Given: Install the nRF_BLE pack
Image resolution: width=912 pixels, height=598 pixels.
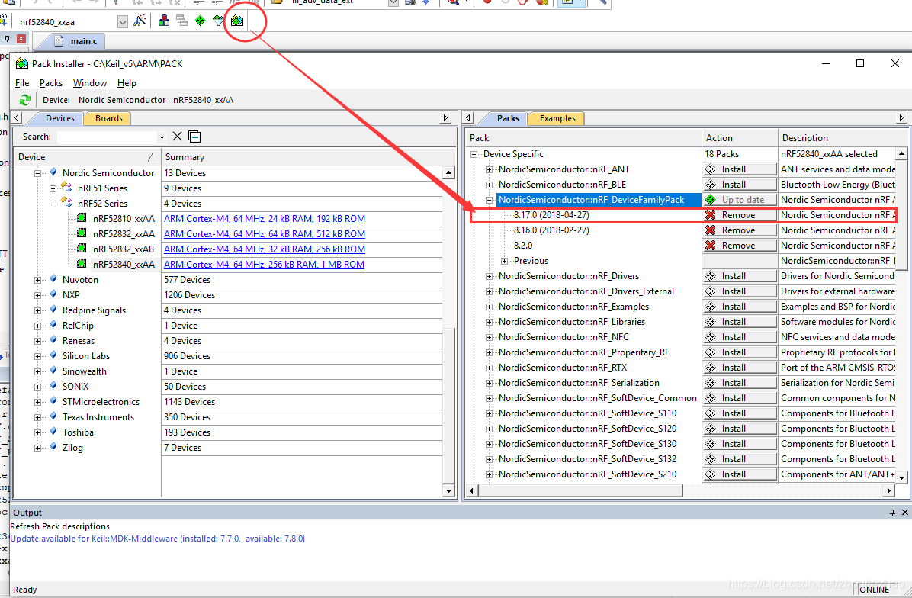Looking at the screenshot, I should point(740,185).
